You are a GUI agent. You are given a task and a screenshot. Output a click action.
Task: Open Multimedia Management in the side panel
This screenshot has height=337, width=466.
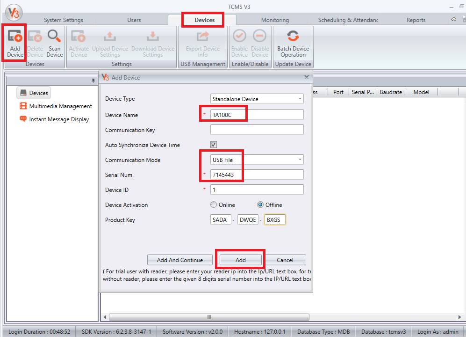56,106
